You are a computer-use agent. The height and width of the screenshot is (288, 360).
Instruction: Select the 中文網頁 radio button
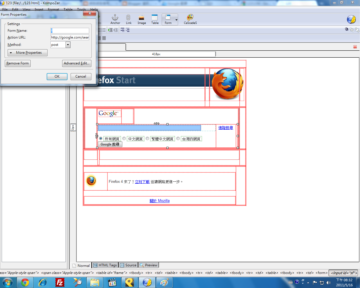tap(124, 138)
